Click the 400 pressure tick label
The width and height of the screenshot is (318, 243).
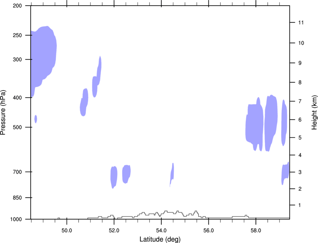pyautogui.click(x=17, y=98)
